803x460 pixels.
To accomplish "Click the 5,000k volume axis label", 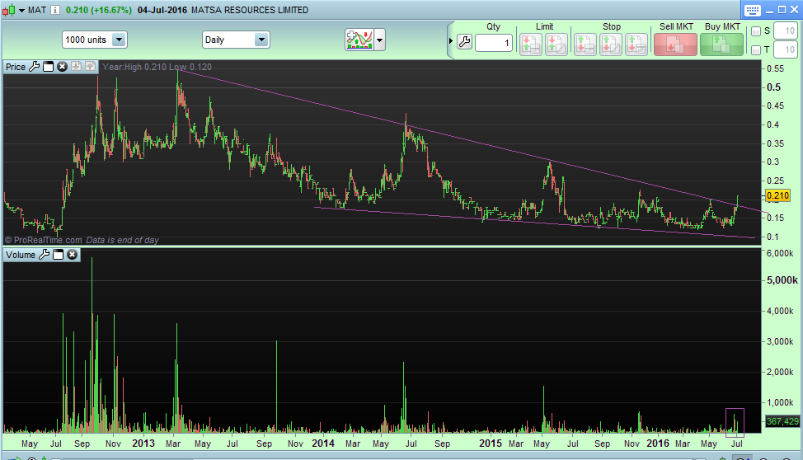I will click(782, 279).
